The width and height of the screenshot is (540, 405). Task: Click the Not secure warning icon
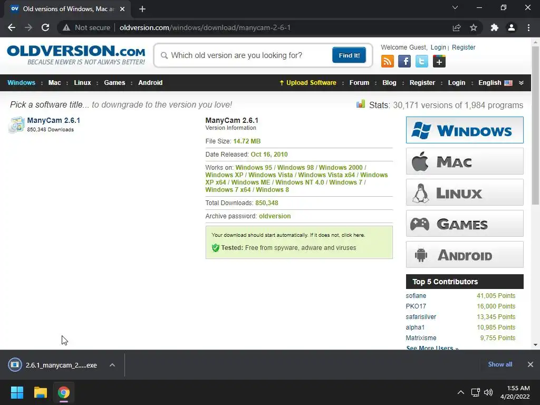pyautogui.click(x=66, y=27)
